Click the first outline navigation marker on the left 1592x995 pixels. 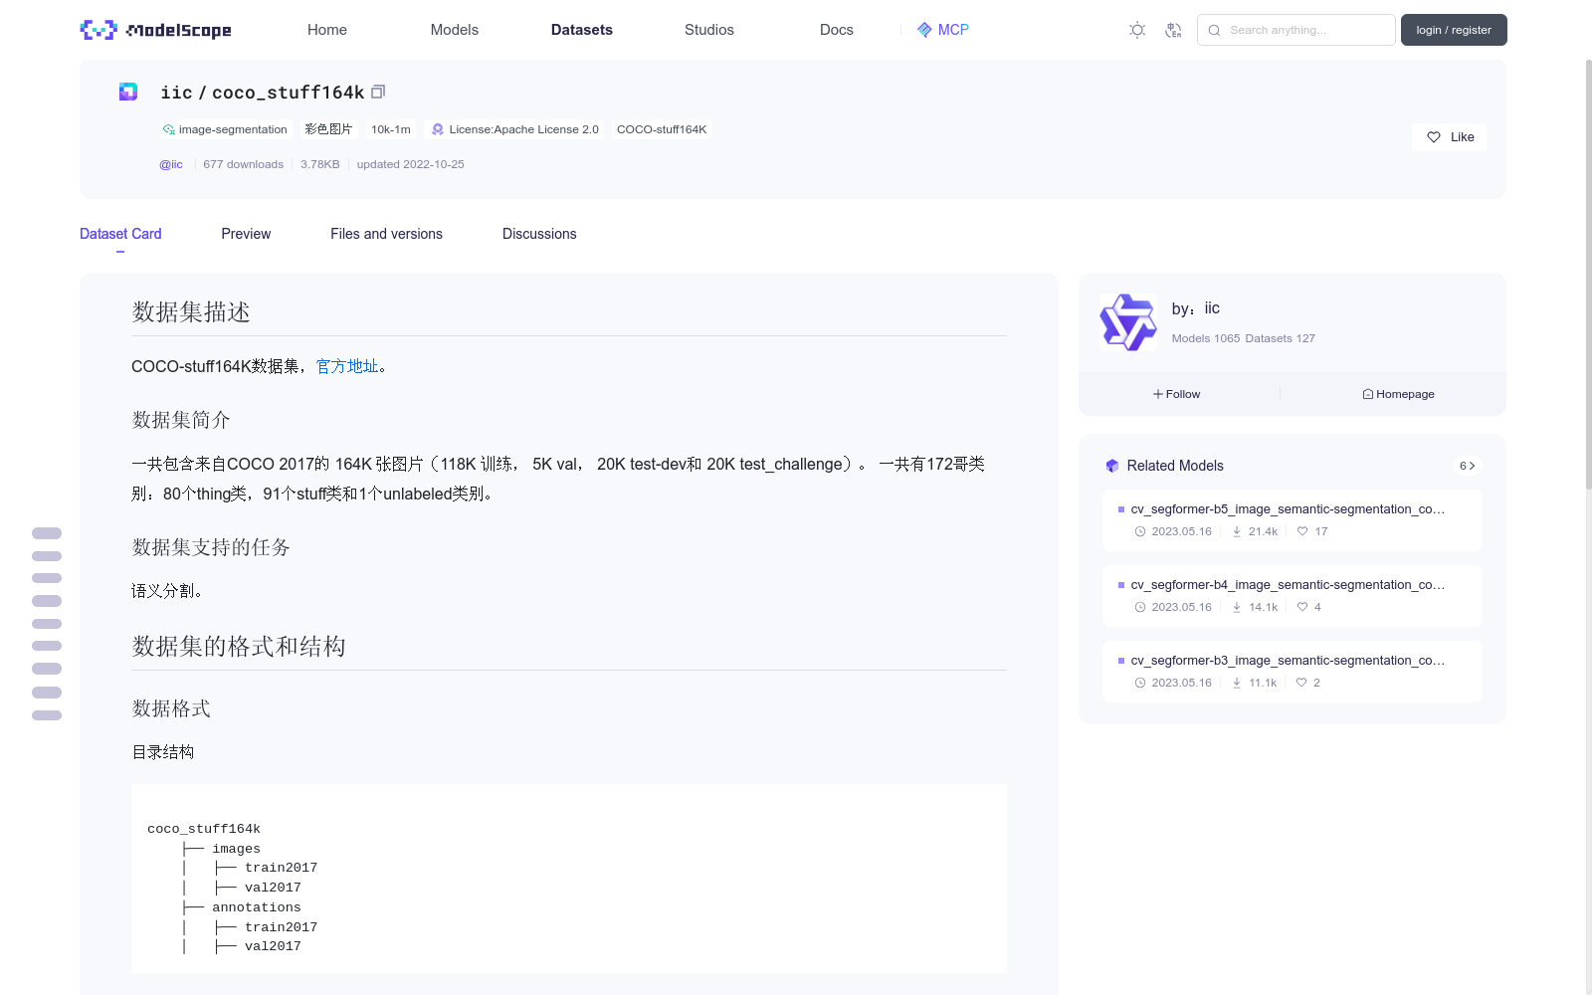[47, 533]
